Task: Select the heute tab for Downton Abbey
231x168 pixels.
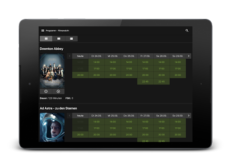Action: point(80,56)
